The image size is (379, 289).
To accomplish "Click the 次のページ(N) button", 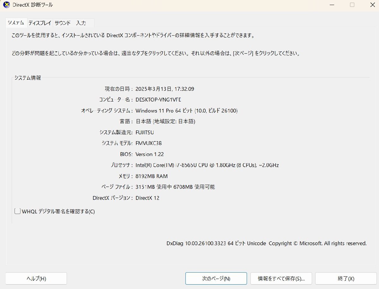I will (216, 278).
